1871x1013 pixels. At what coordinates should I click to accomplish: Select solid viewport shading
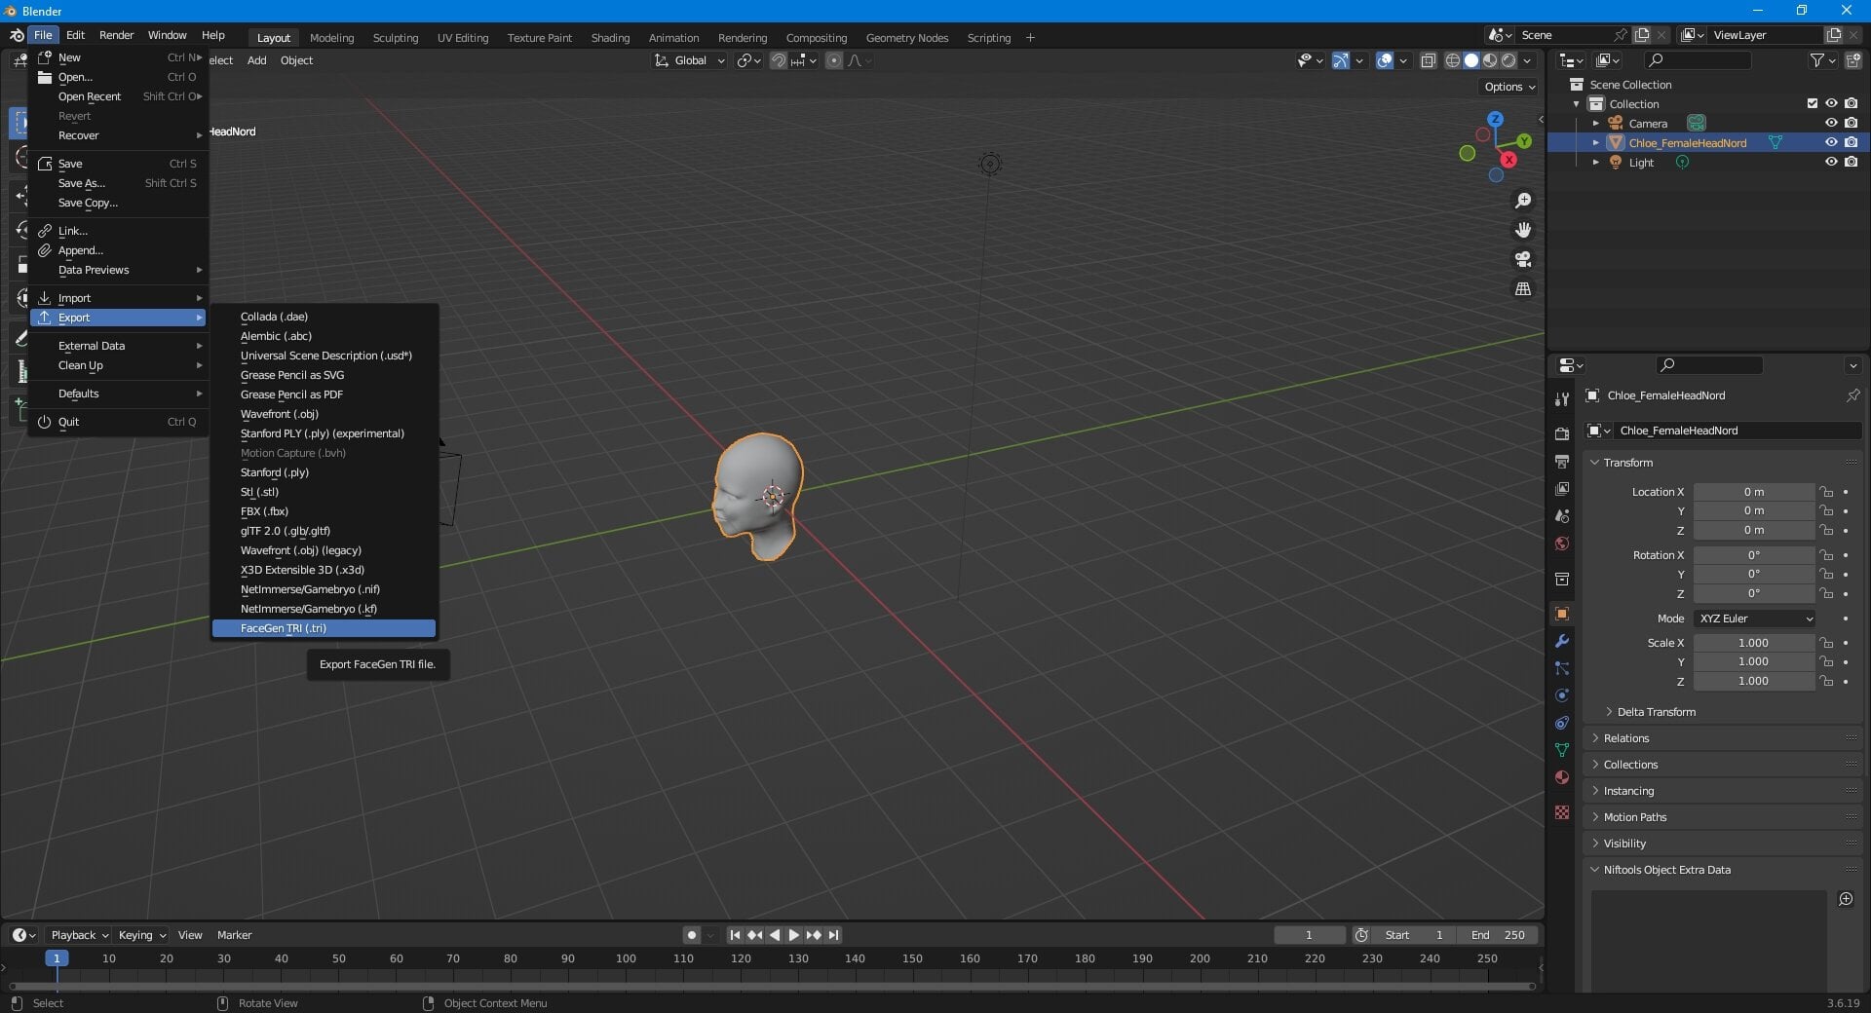tap(1471, 60)
